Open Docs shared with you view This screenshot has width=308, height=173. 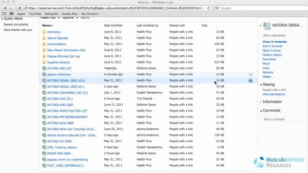coord(18,30)
